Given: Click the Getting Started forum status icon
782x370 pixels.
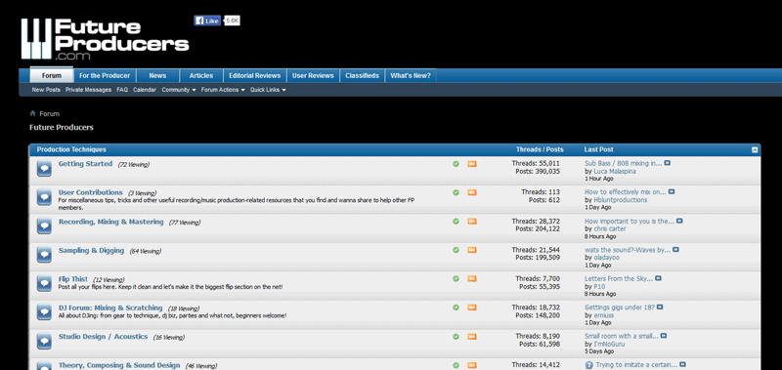Looking at the screenshot, I should point(44,168).
